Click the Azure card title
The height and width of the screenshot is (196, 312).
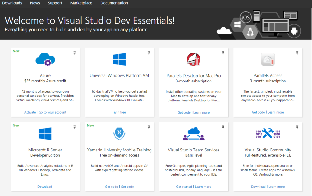pos(45,76)
